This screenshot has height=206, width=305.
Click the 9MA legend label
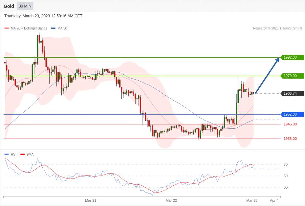[30, 154]
